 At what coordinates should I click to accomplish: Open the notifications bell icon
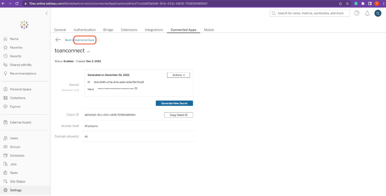tap(367, 13)
